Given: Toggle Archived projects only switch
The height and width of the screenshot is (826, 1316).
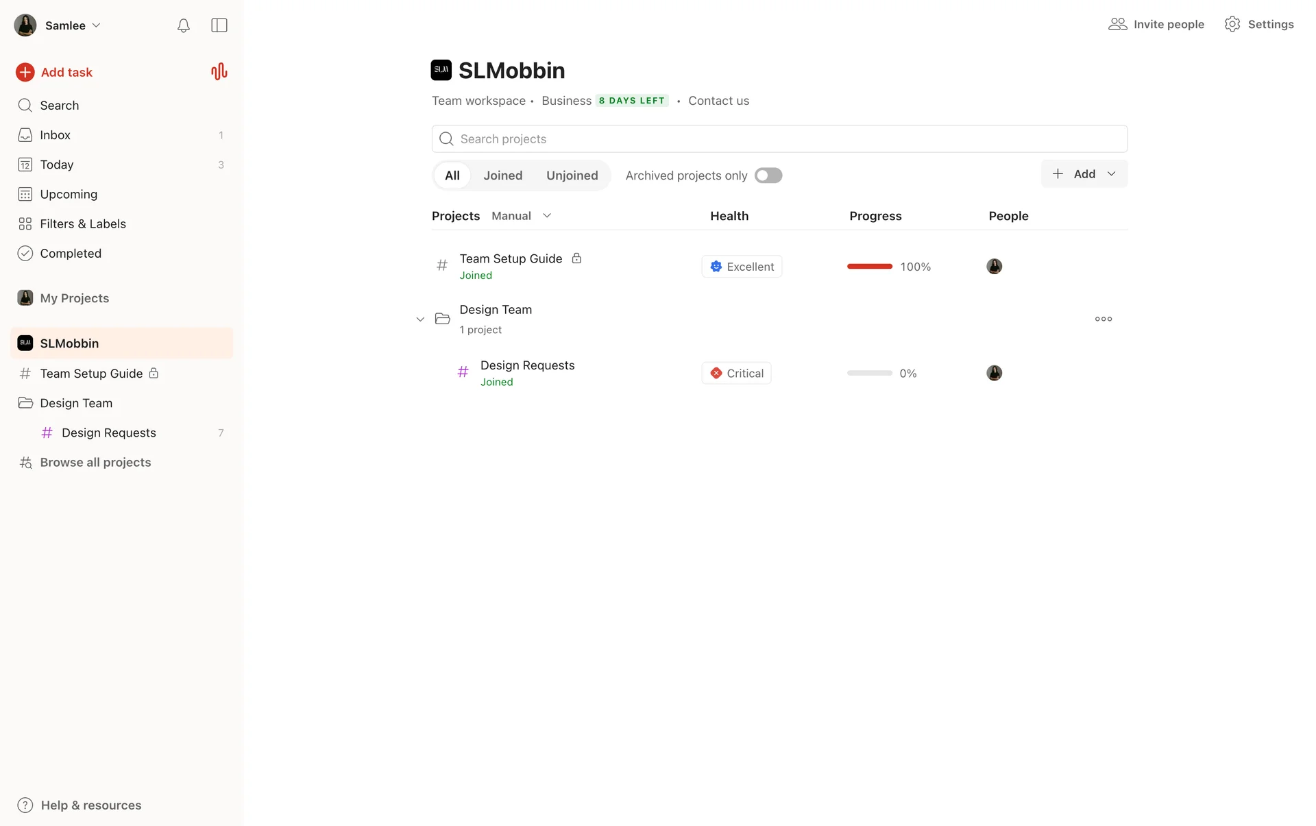Looking at the screenshot, I should 768,175.
